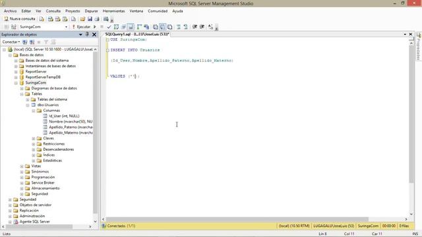
Task: Open the Editar menu
Action: [26, 11]
